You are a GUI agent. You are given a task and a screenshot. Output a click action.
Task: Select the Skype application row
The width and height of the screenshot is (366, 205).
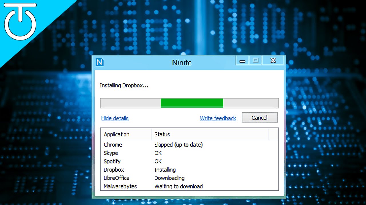[190, 153]
